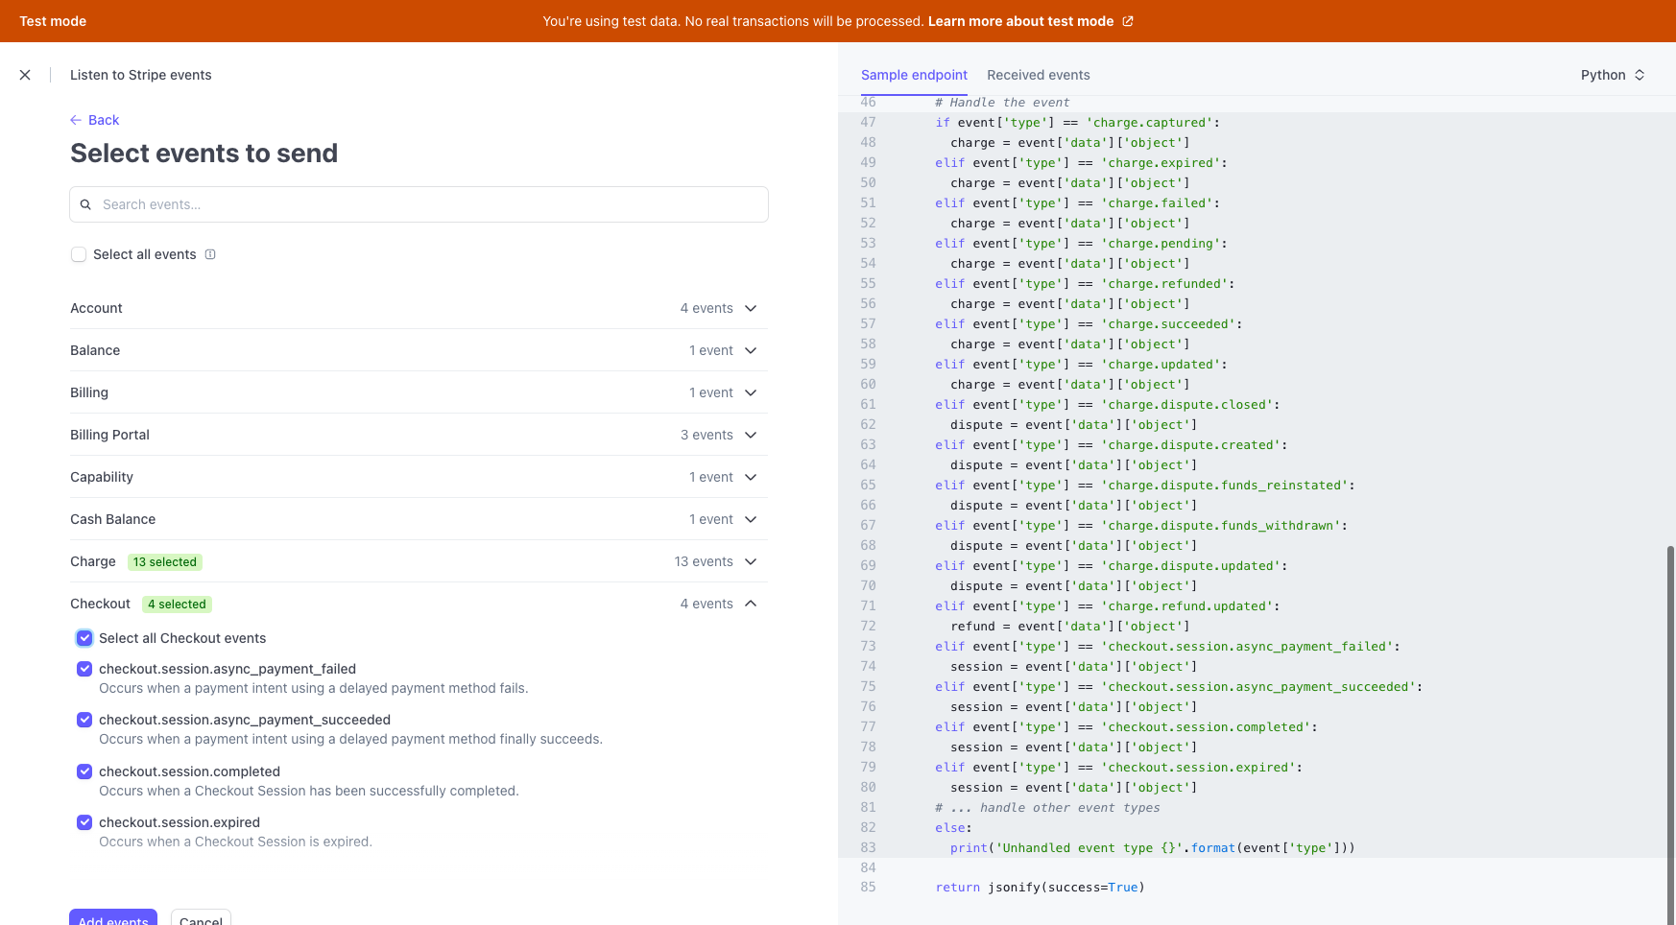Click code line 57 'charge.succeeded'

pos(1089,324)
